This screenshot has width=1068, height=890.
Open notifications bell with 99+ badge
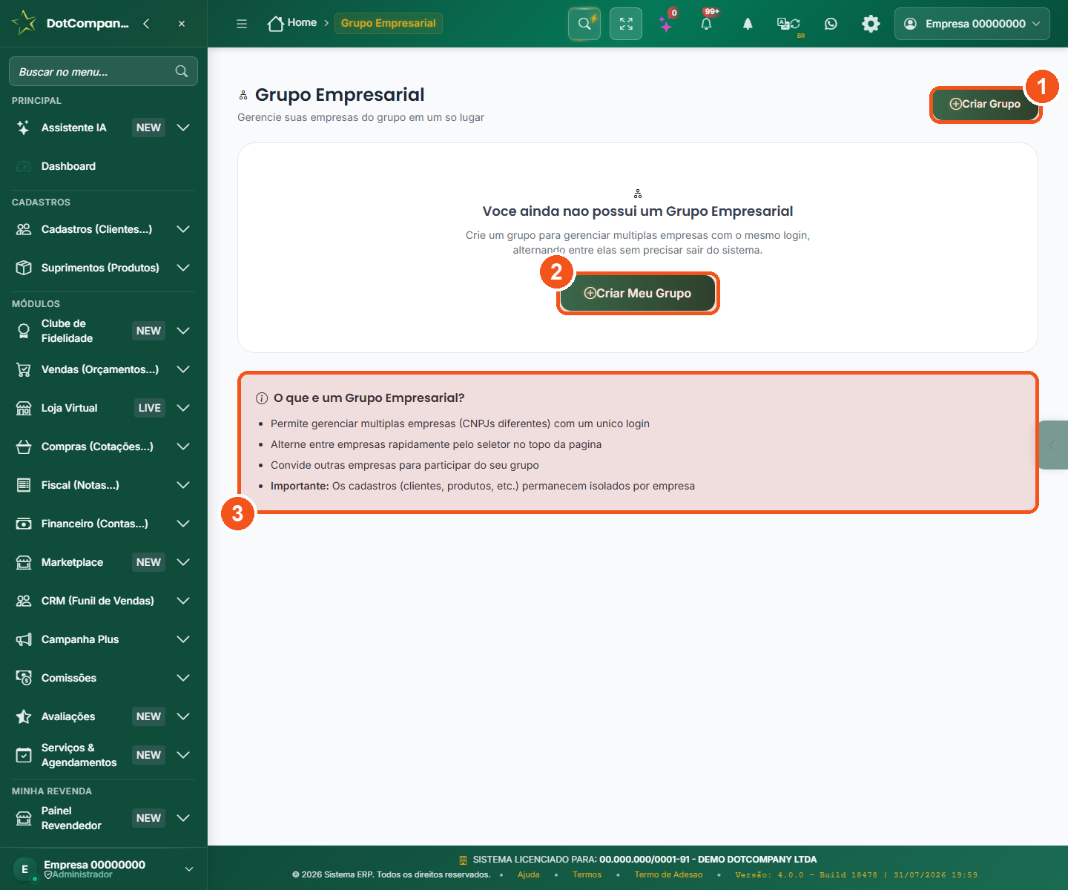coord(707,24)
